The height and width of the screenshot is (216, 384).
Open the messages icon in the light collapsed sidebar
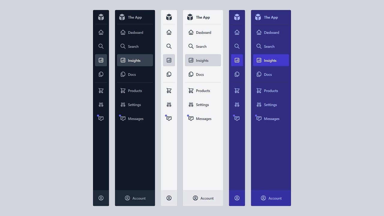click(x=169, y=118)
